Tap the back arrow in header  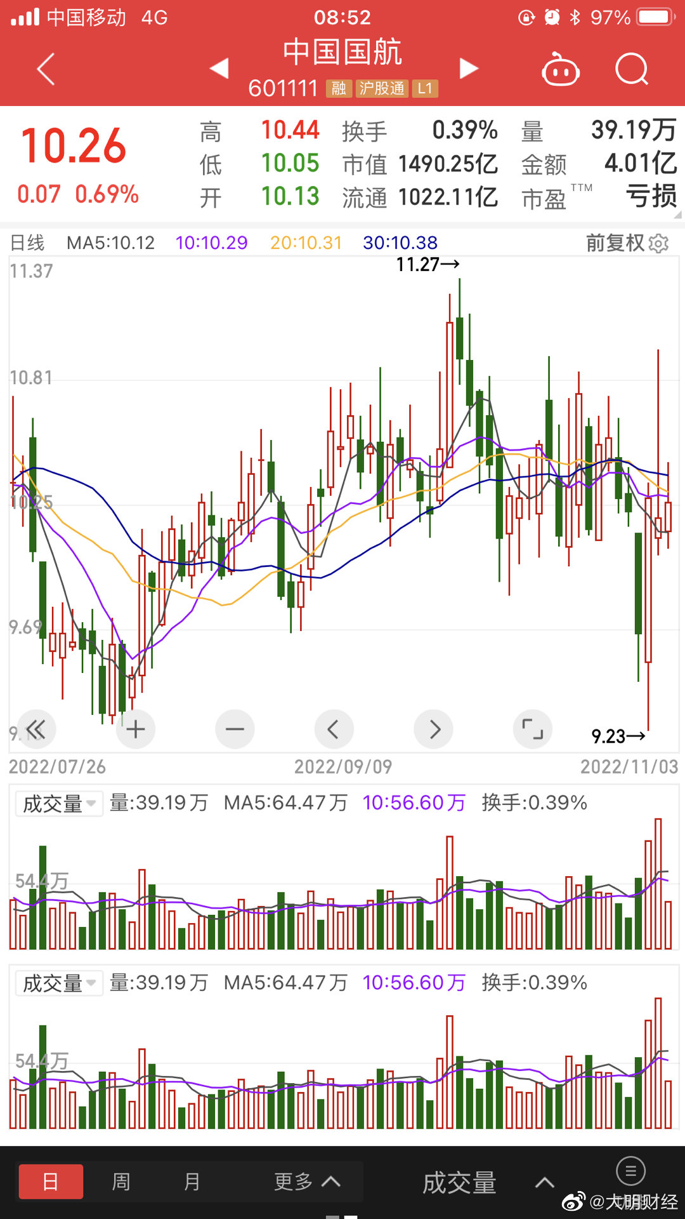(x=46, y=69)
